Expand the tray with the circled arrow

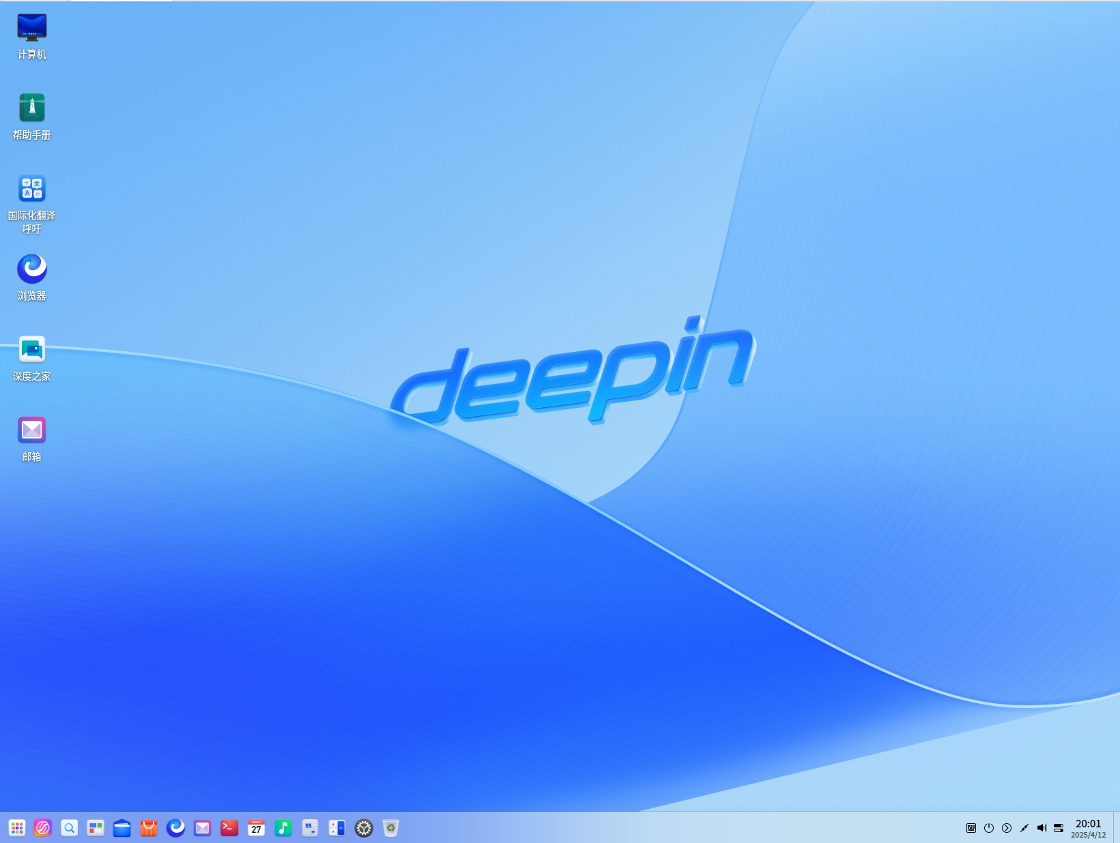[x=1007, y=828]
